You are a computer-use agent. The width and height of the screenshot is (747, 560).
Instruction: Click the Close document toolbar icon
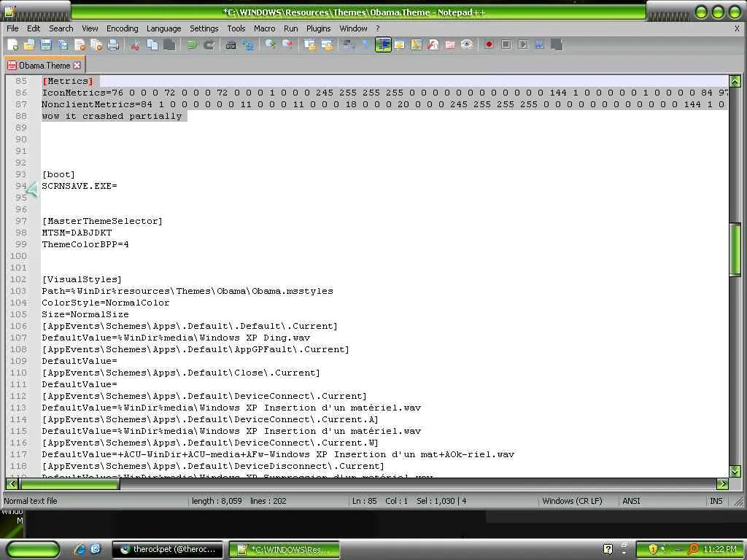coord(80,44)
